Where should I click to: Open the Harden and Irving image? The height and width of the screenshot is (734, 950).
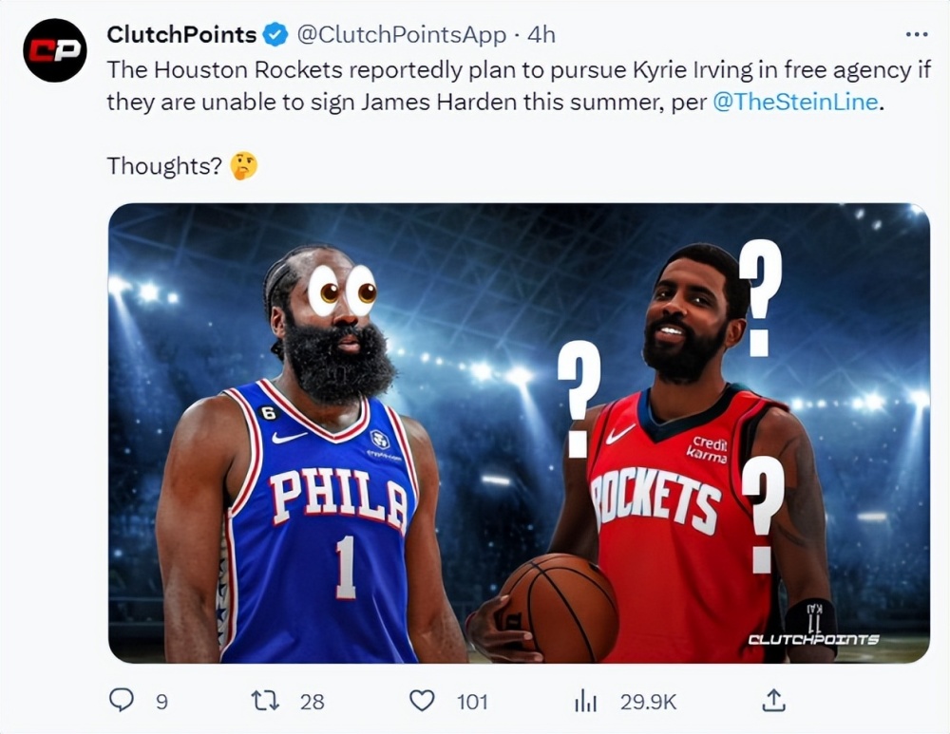point(519,432)
